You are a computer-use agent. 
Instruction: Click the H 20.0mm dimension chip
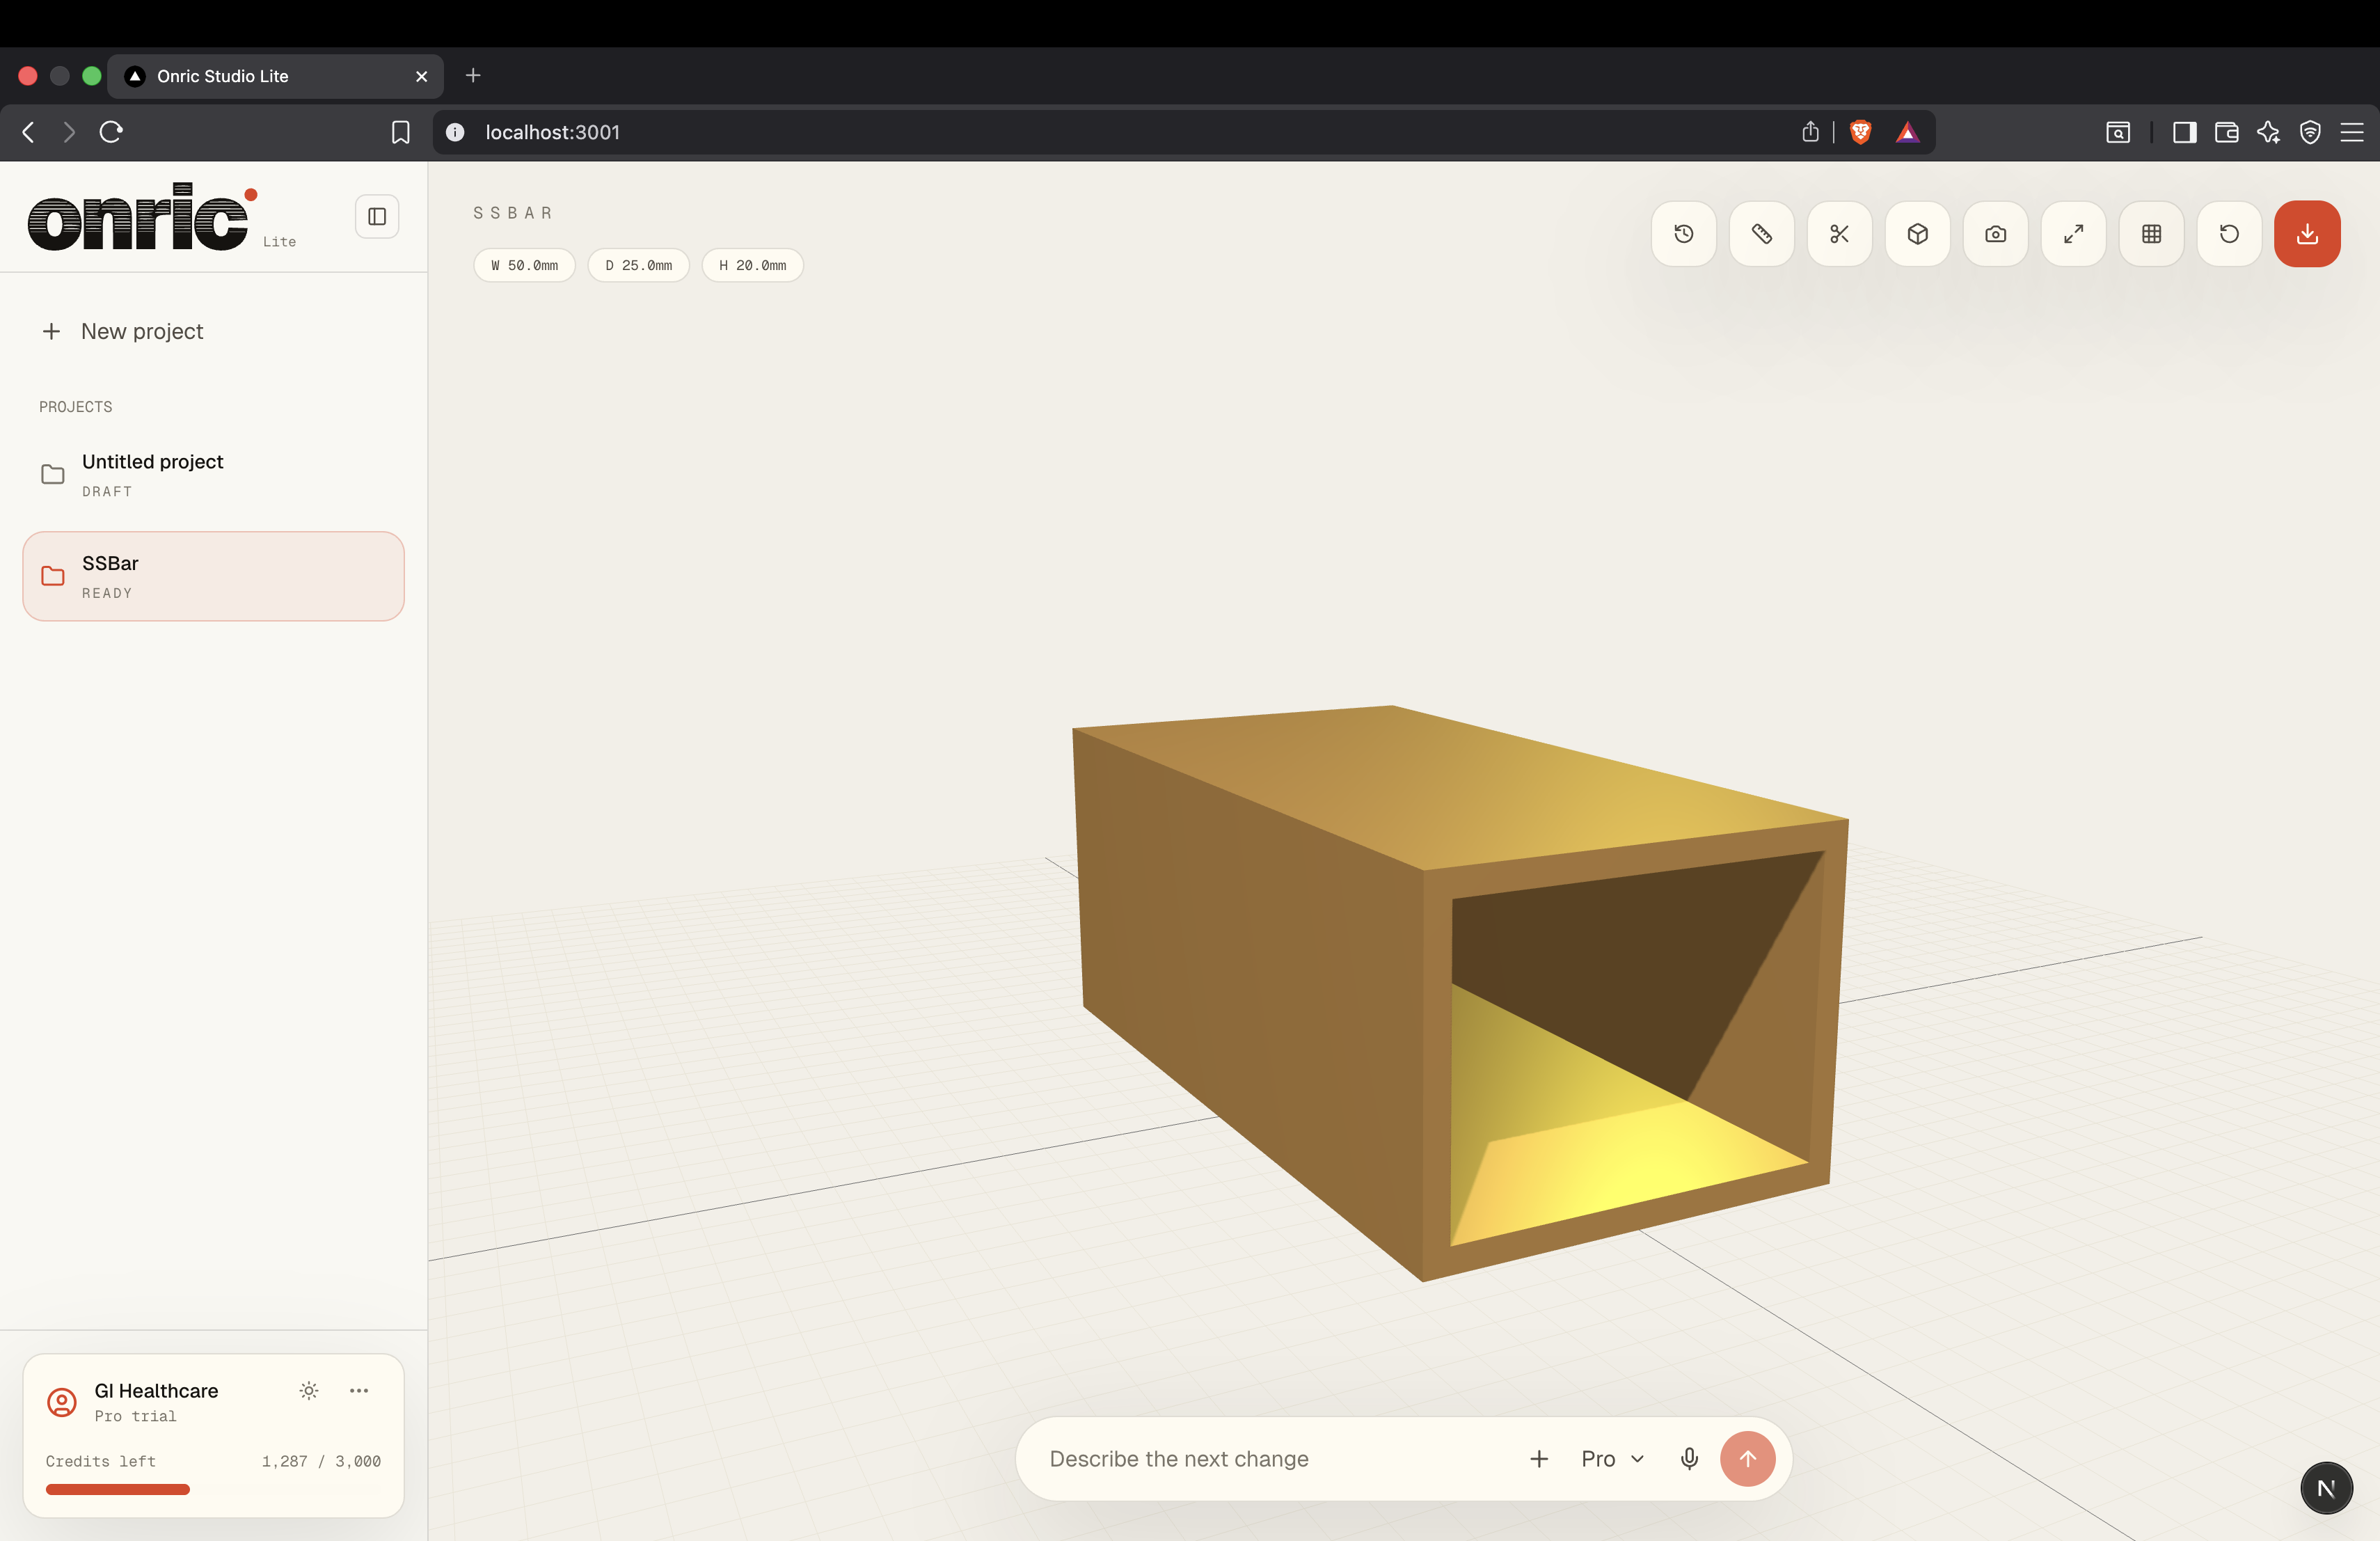(x=752, y=265)
